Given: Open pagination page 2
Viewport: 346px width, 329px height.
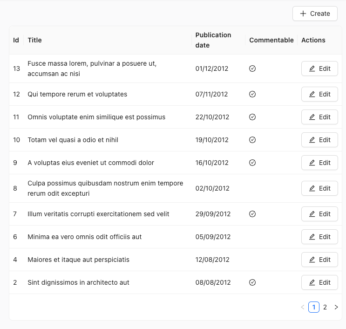Looking at the screenshot, I should [x=325, y=307].
